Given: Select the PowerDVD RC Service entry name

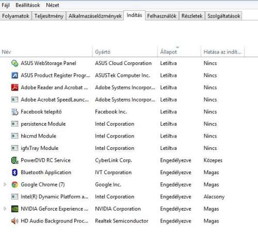Looking at the screenshot, I should [45, 160].
